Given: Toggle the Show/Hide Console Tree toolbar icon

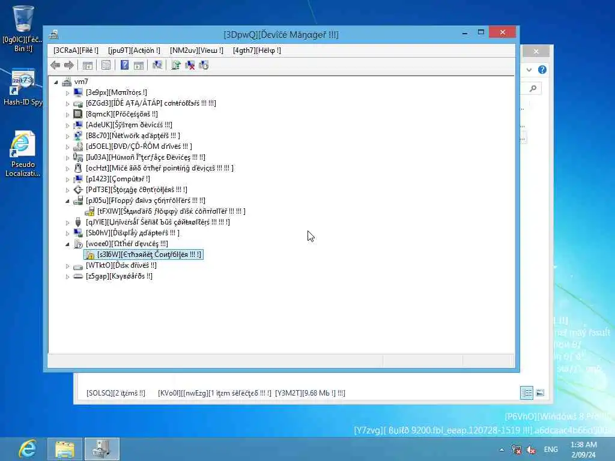Looking at the screenshot, I should point(88,65).
